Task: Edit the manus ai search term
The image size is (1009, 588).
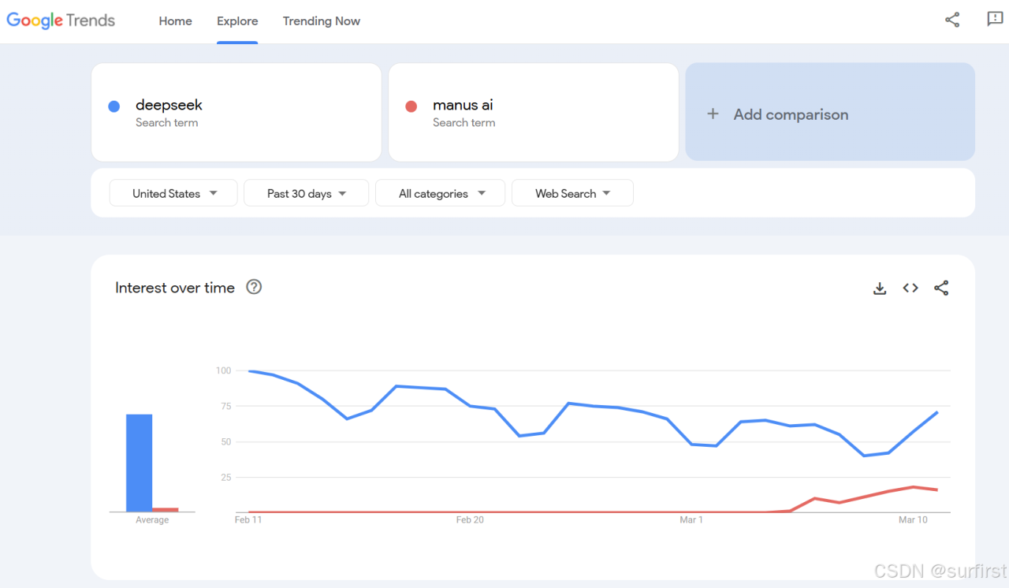Action: coord(463,106)
